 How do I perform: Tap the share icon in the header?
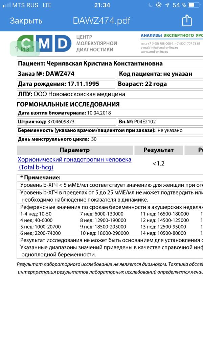coord(187,20)
